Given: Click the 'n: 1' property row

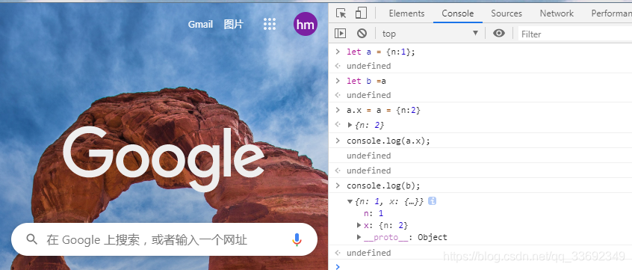Looking at the screenshot, I should [x=374, y=213].
